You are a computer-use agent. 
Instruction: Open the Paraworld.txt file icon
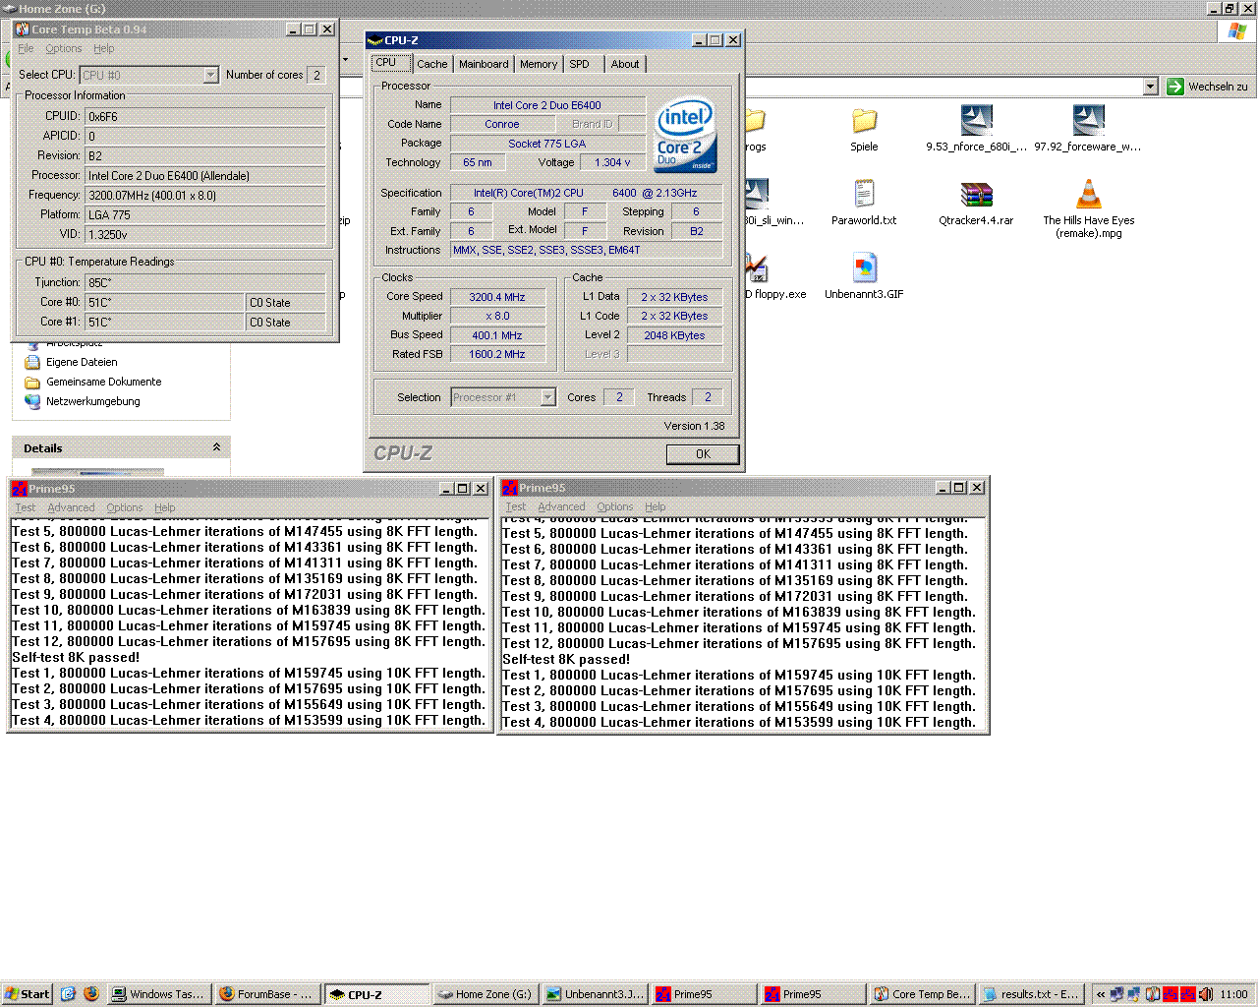864,194
